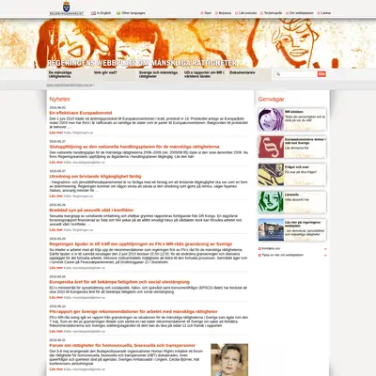Click Läs mer under Breddad syn article

(x=56, y=230)
